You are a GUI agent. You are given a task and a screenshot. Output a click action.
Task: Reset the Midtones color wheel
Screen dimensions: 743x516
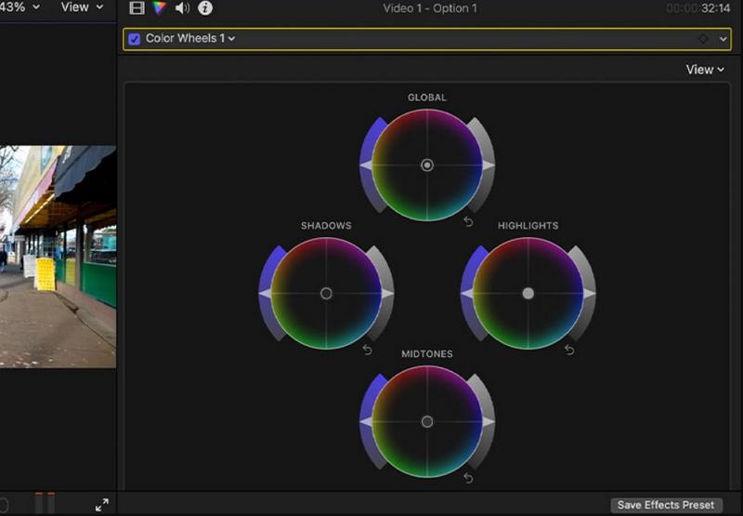pyautogui.click(x=468, y=478)
